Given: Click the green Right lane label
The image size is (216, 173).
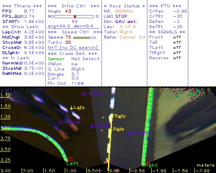Looking at the screenshot, I should [151, 165].
